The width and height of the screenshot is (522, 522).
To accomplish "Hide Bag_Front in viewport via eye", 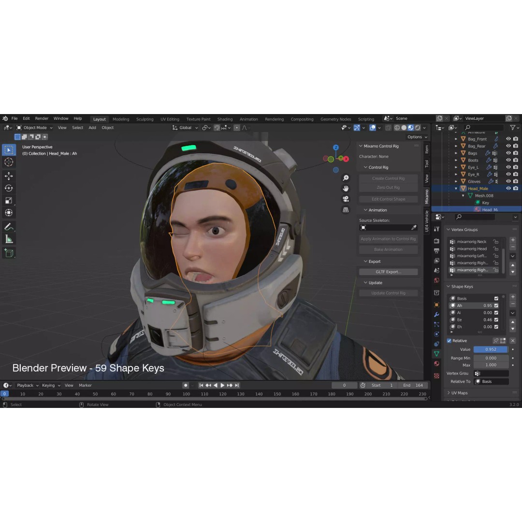I will (x=508, y=139).
